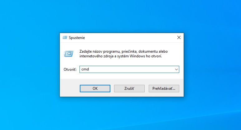Image resolution: width=241 pixels, height=130 pixels.
Task: Click the Otvoriť: field label
Action: (70, 70)
